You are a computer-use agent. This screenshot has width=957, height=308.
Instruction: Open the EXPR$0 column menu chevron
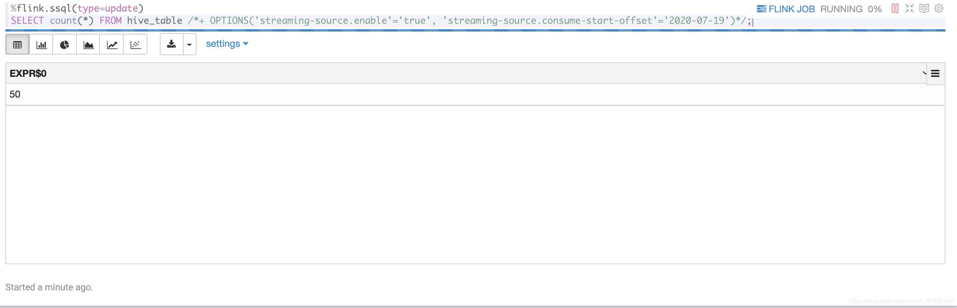click(x=924, y=73)
